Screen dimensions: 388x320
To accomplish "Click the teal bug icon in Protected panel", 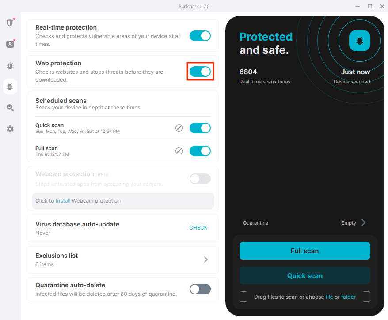I will pos(360,41).
